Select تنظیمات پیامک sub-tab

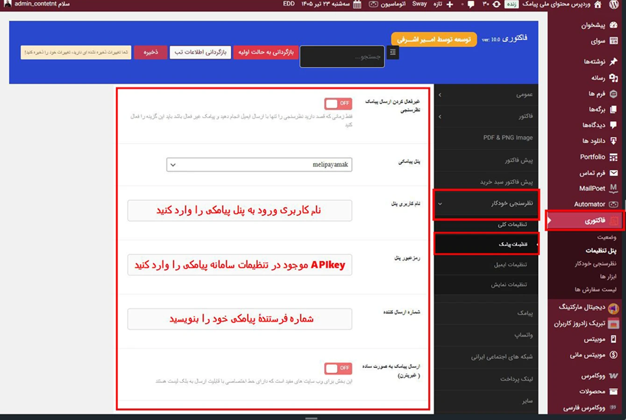pos(486,244)
